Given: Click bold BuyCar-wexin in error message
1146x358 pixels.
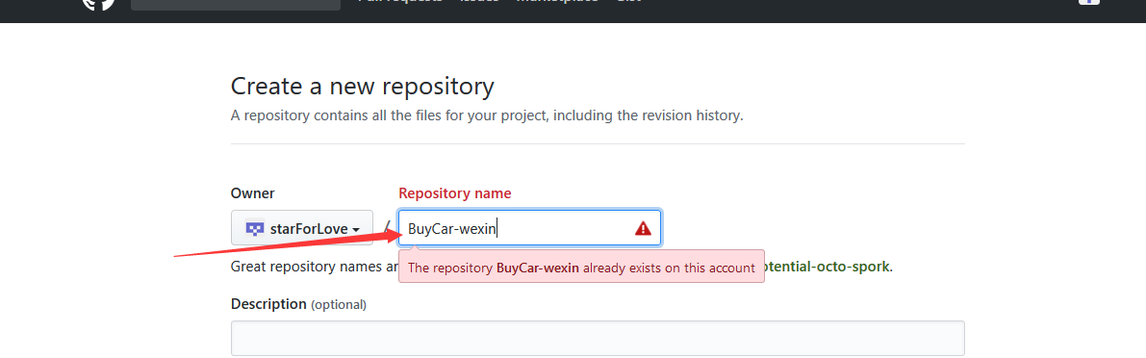Looking at the screenshot, I should click(538, 268).
